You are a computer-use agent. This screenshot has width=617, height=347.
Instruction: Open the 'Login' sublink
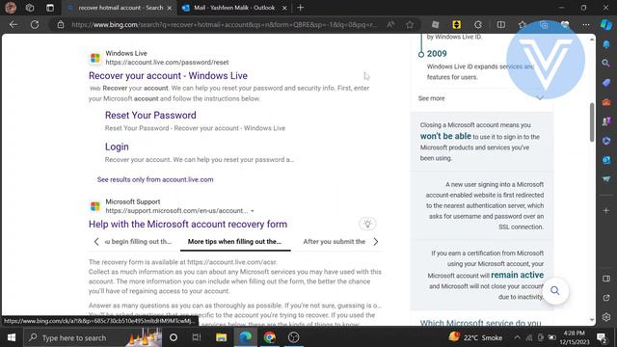pyautogui.click(x=117, y=147)
